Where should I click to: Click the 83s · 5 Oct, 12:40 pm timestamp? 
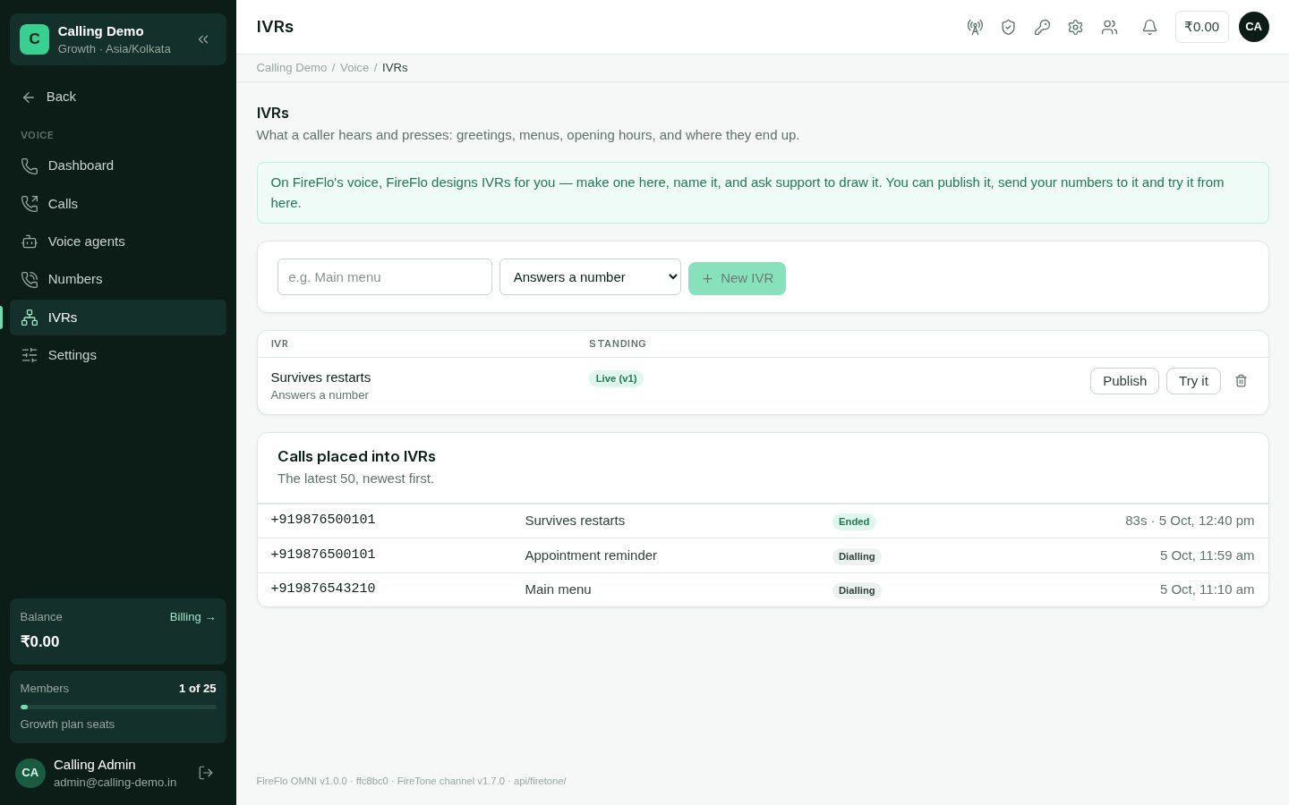tap(1190, 521)
